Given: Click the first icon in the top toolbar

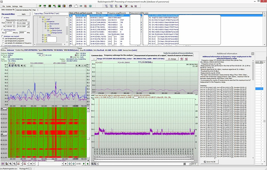Looking at the screenshot, I should tap(40, 6).
